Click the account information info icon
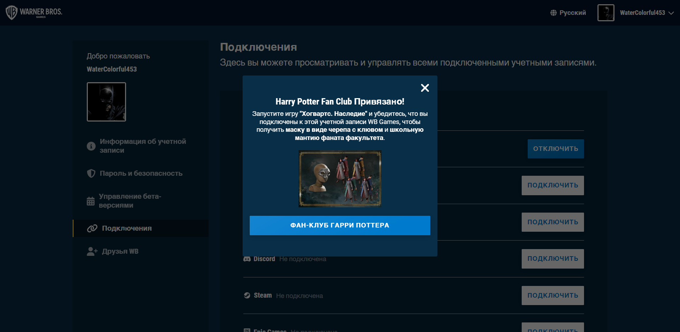 point(91,146)
